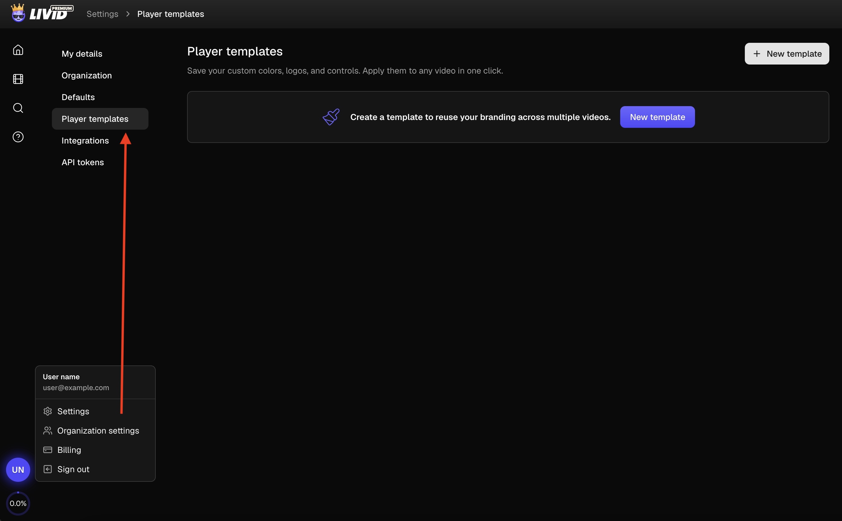This screenshot has height=521, width=842.
Task: Choose Sign out in user menu
Action: (95, 469)
